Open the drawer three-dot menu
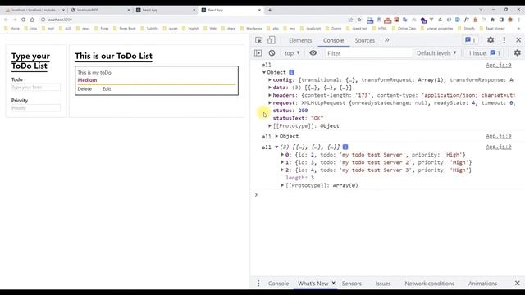Image resolution: width=525 pixels, height=295 pixels. 258,284
